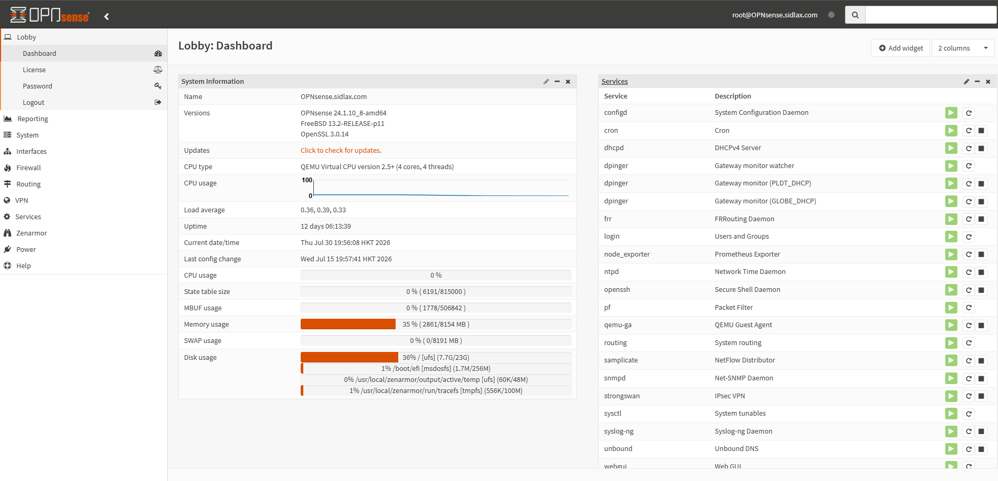
Task: Click the root@OPNsense.sidlax.com user label
Action: click(x=774, y=15)
